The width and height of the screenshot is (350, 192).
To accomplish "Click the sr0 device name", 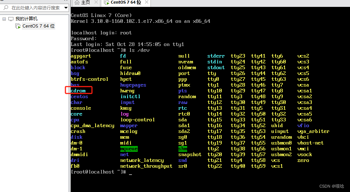I will coord(182,166).
